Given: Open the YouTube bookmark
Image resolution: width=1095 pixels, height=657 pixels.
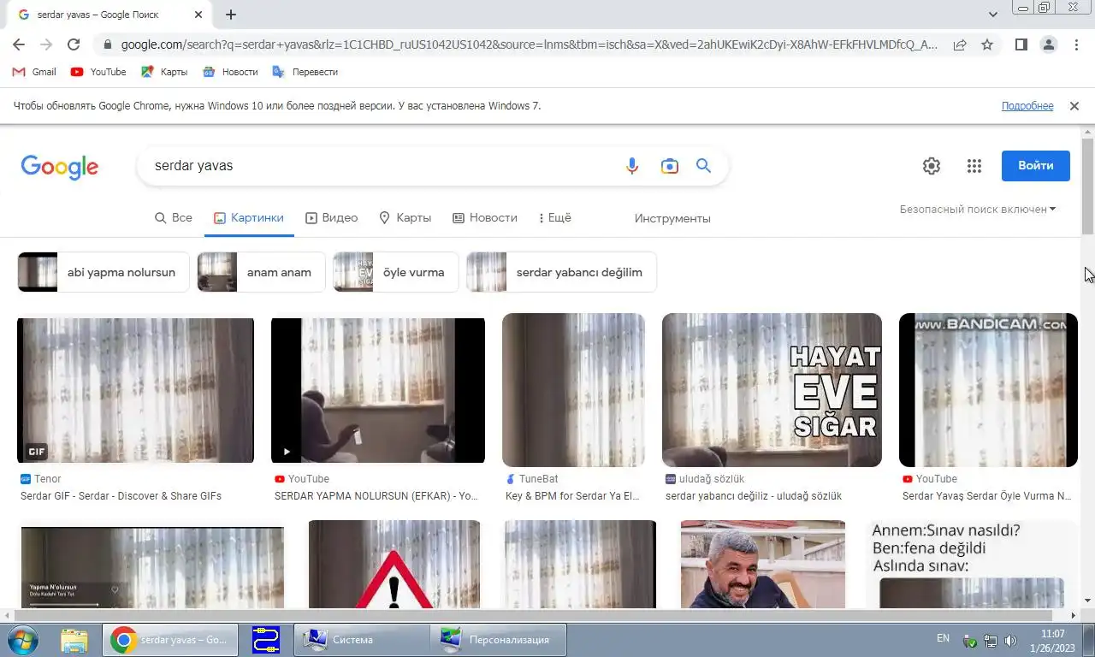Looking at the screenshot, I should pyautogui.click(x=98, y=72).
